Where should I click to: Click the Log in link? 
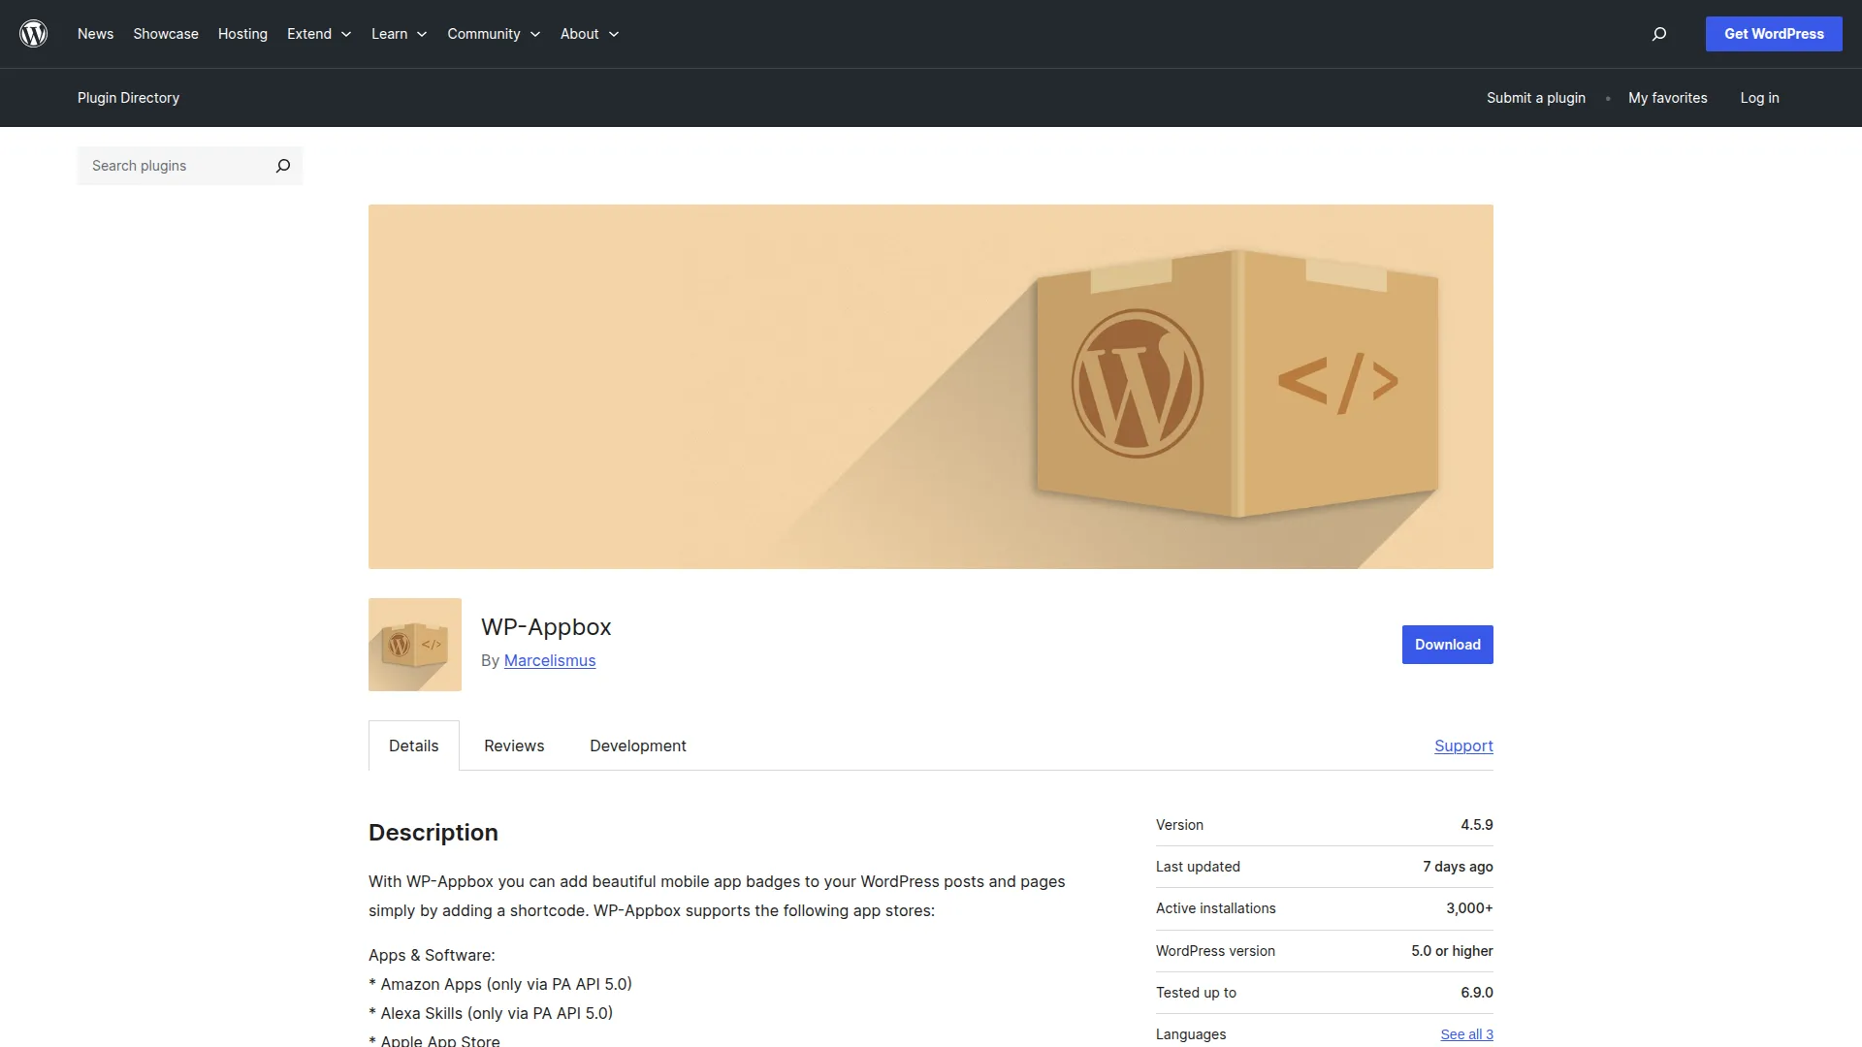[x=1759, y=98]
